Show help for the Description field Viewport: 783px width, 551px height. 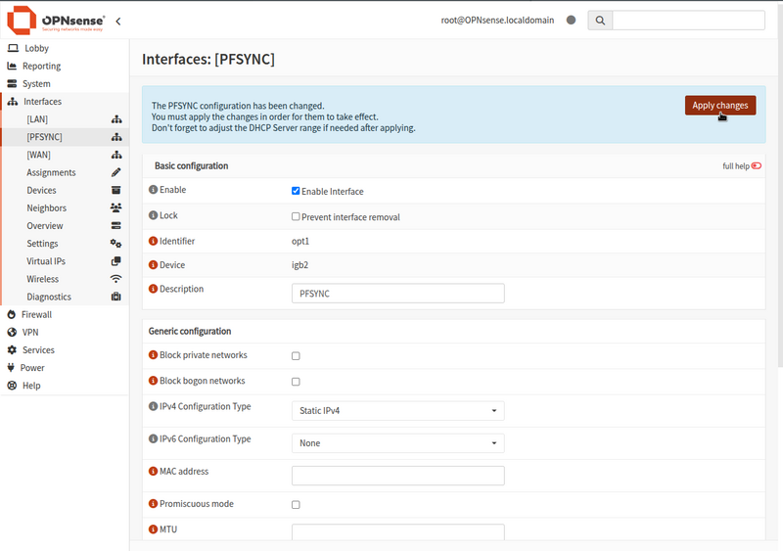(x=154, y=289)
